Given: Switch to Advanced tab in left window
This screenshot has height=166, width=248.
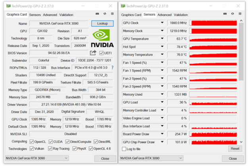Looking at the screenshot, I should 50,15.
